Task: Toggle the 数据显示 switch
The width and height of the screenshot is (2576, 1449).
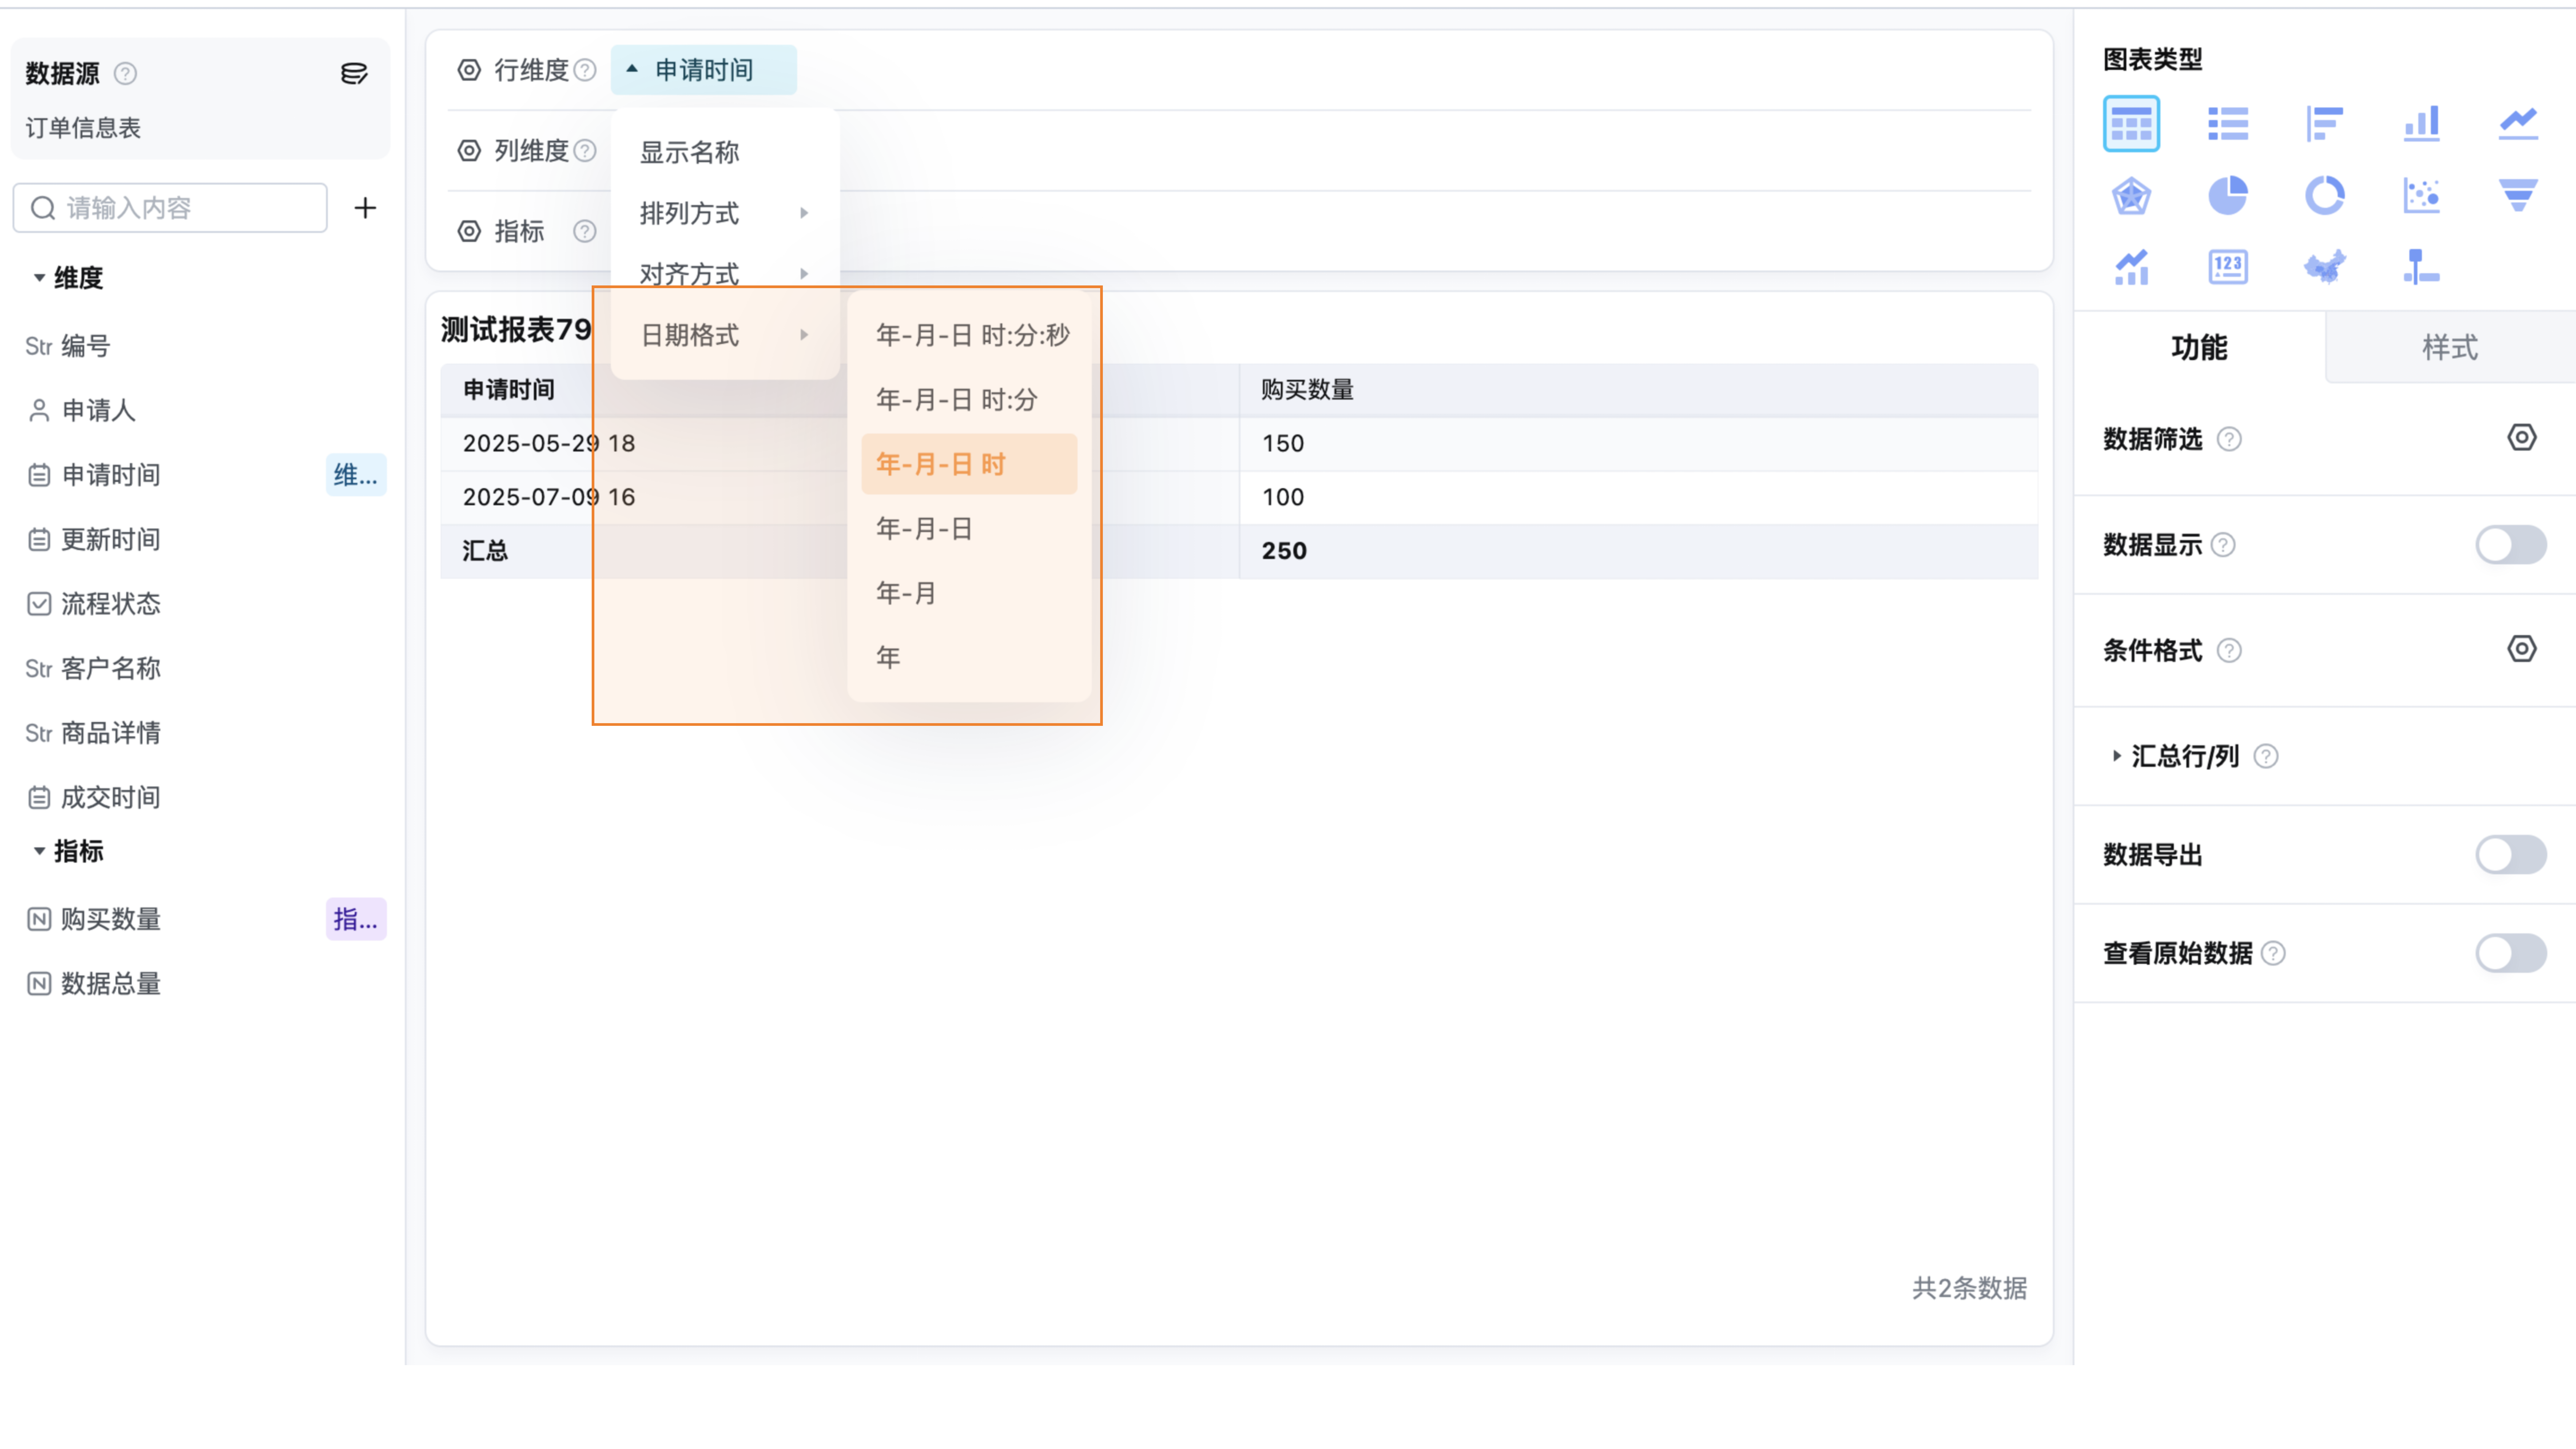Action: click(x=2511, y=545)
